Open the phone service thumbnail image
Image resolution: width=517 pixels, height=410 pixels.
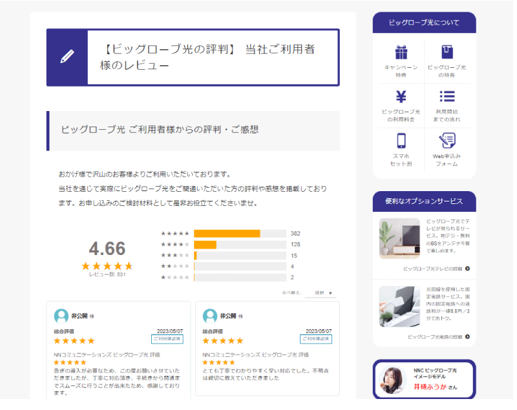coord(399,307)
